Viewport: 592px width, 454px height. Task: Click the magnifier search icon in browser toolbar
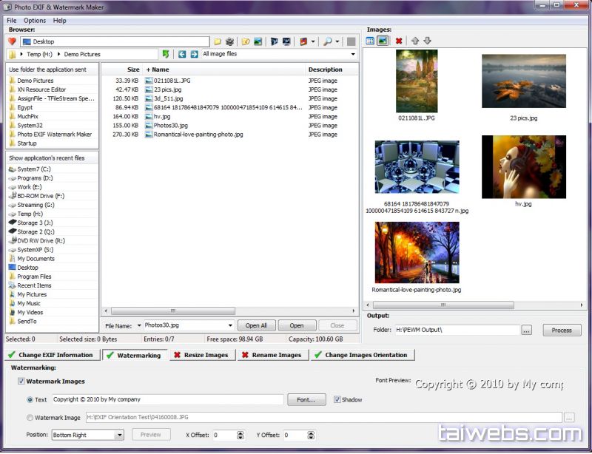click(x=328, y=41)
